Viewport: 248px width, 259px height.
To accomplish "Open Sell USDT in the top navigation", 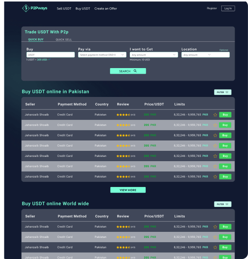I will click(x=64, y=9).
